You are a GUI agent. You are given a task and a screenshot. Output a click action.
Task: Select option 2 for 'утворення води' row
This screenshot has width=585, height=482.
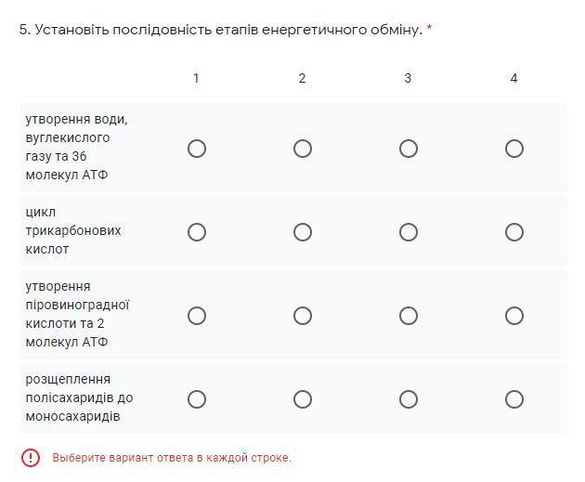tap(303, 149)
